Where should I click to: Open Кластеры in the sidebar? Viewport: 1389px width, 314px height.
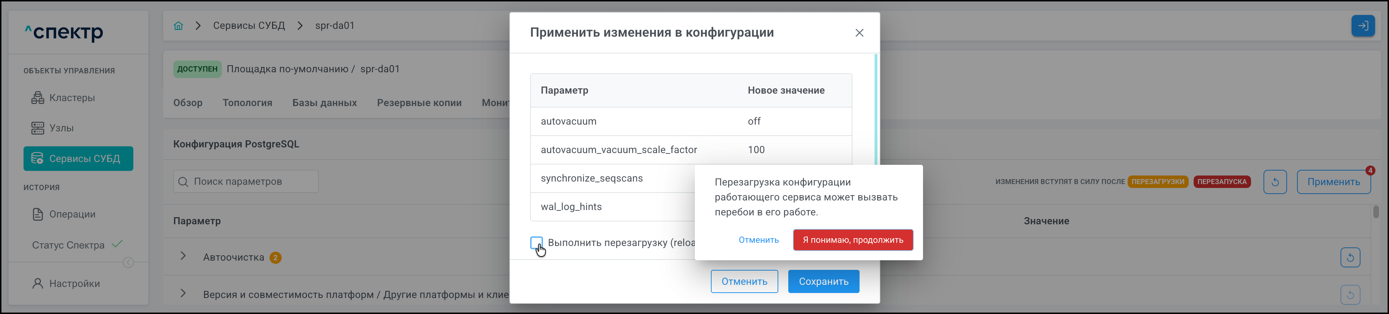click(x=72, y=98)
